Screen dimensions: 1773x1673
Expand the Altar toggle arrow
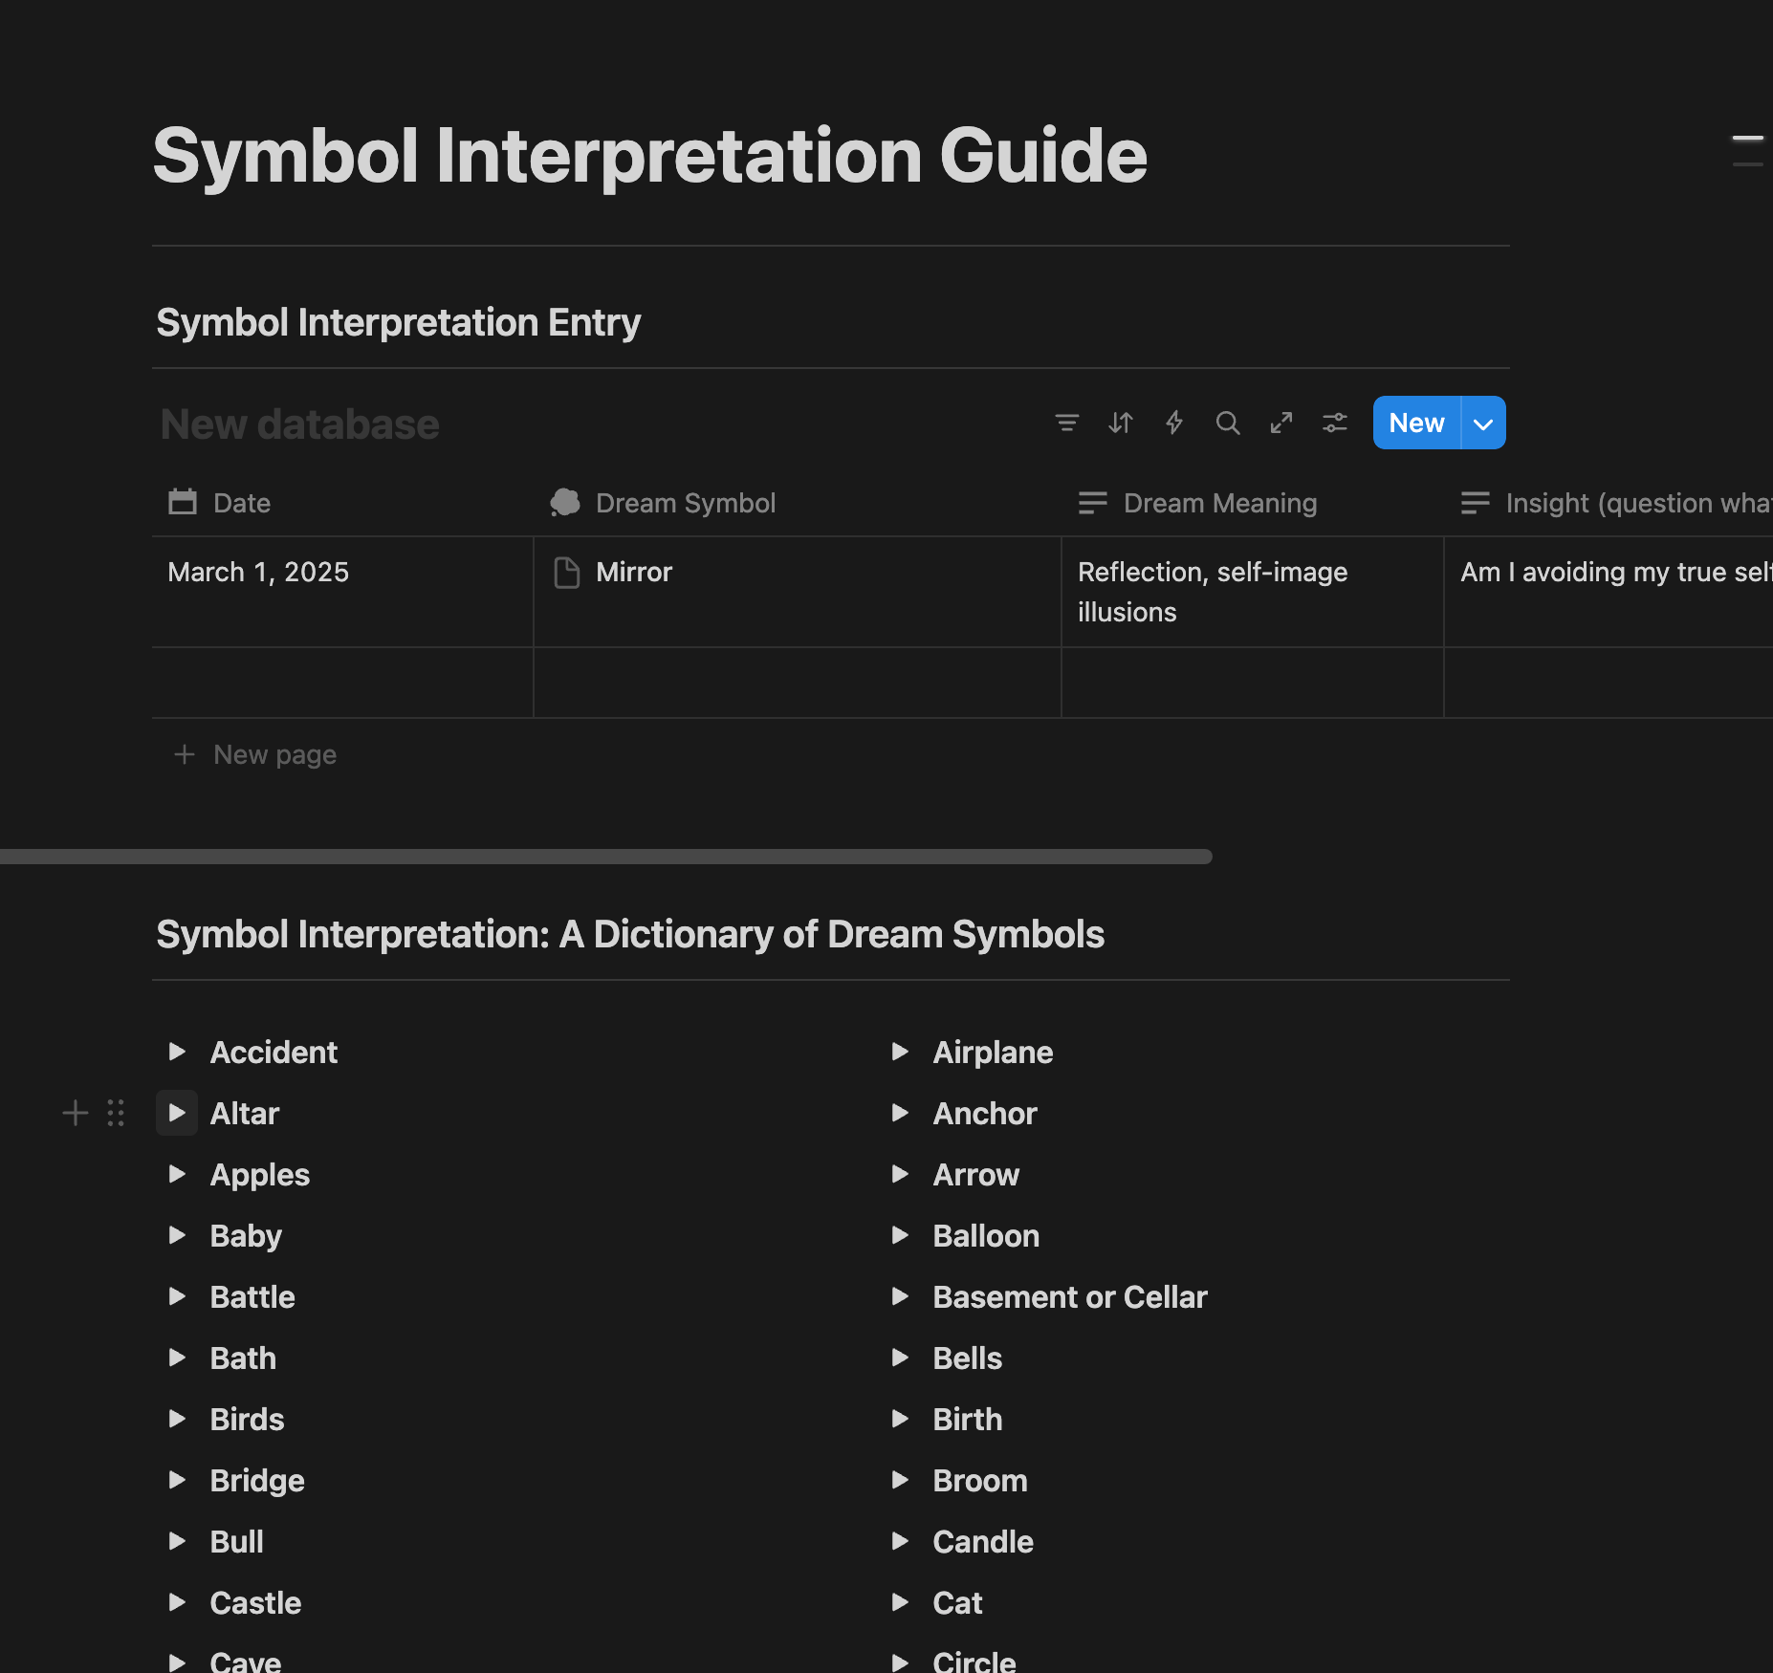pos(177,1113)
